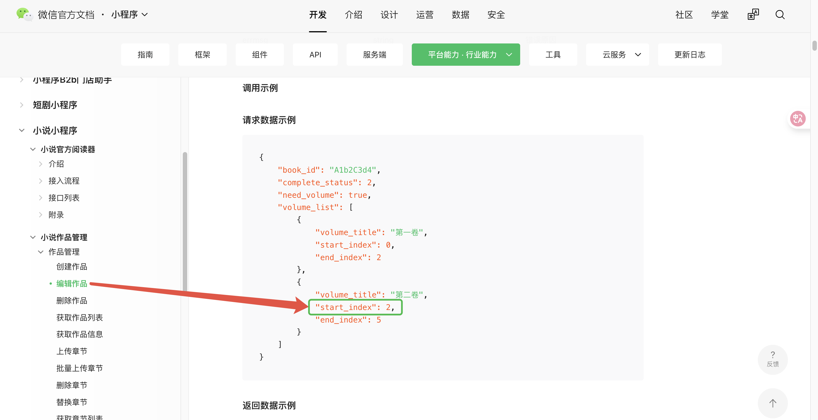Viewport: 818px width, 420px height.
Task: Click the language translate icon in header
Action: 753,14
